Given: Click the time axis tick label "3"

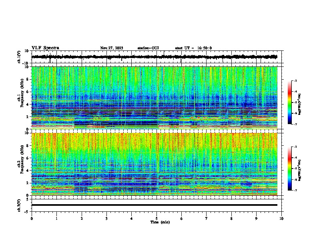Looking at the screenshot, I should tap(106, 219).
